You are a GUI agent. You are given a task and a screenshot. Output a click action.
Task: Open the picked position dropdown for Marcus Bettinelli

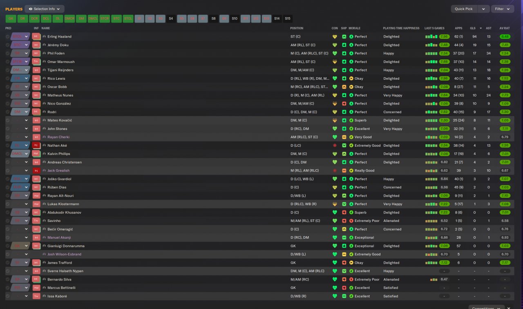point(20,288)
